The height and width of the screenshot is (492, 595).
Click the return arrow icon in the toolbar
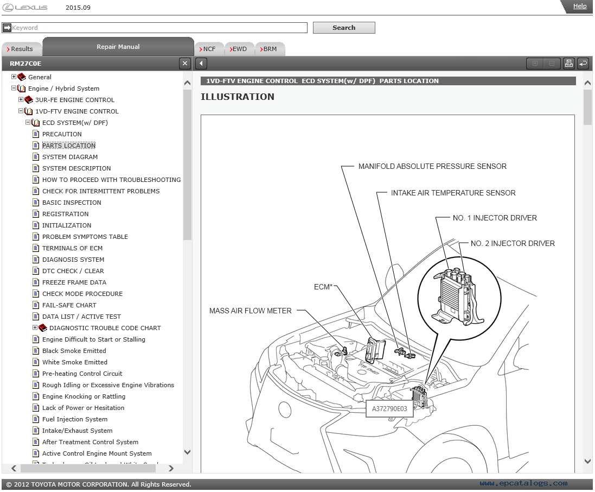pyautogui.click(x=583, y=64)
